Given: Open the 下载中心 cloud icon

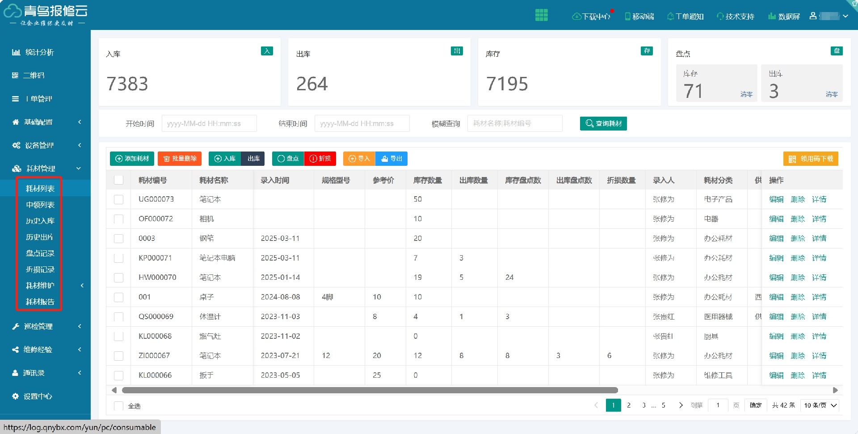Looking at the screenshot, I should pyautogui.click(x=576, y=17).
